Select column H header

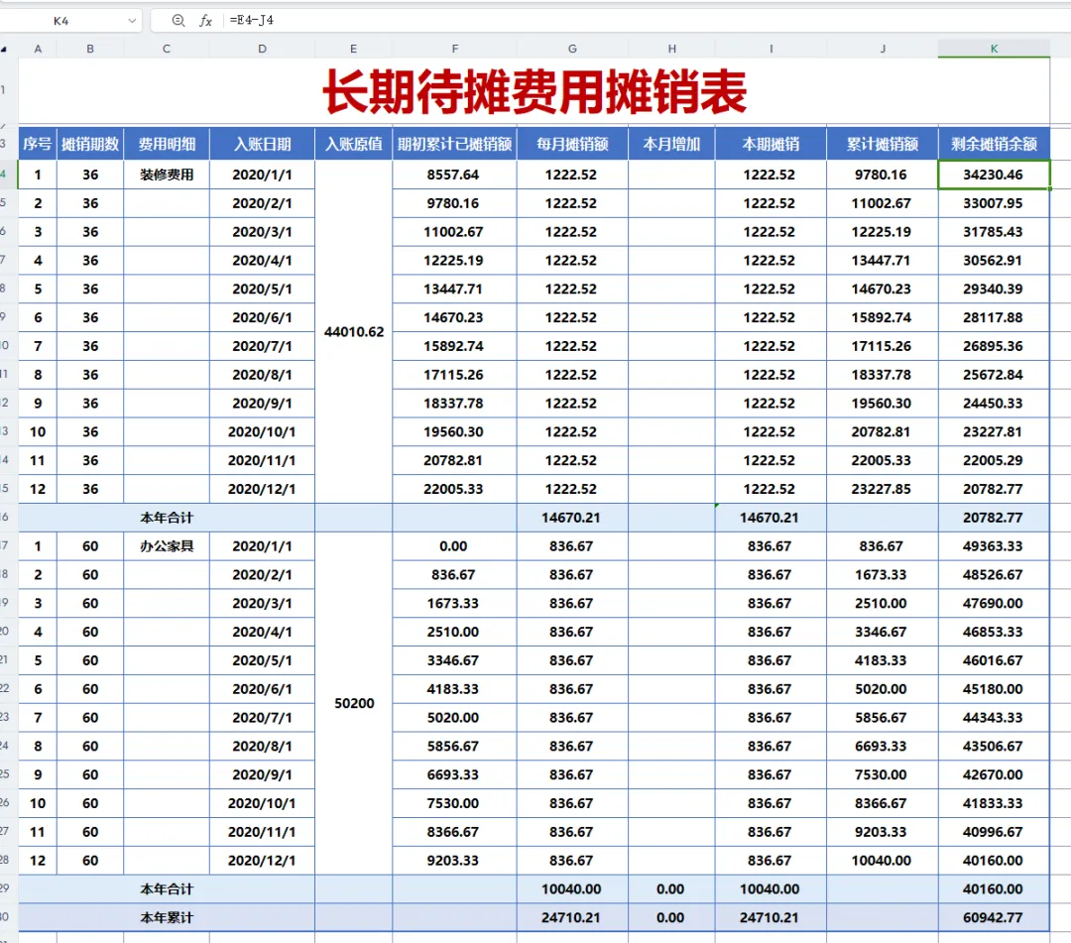coord(671,50)
